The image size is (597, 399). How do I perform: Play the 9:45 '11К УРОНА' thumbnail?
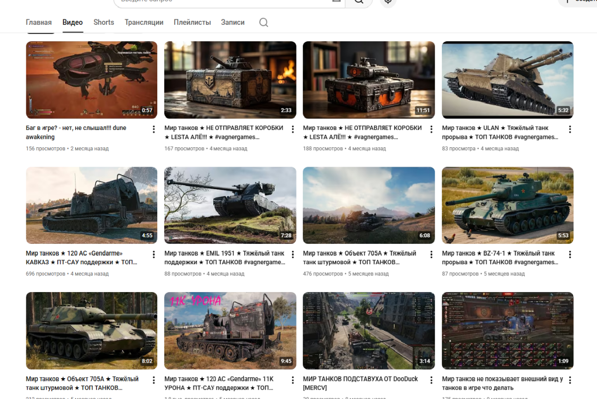click(230, 330)
